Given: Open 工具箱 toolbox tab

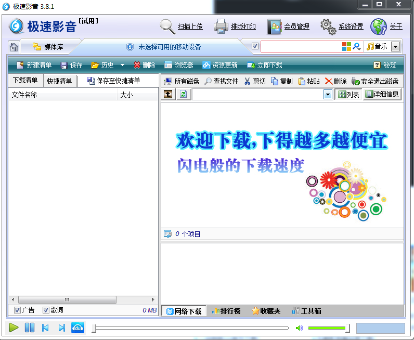Looking at the screenshot, I should (307, 311).
